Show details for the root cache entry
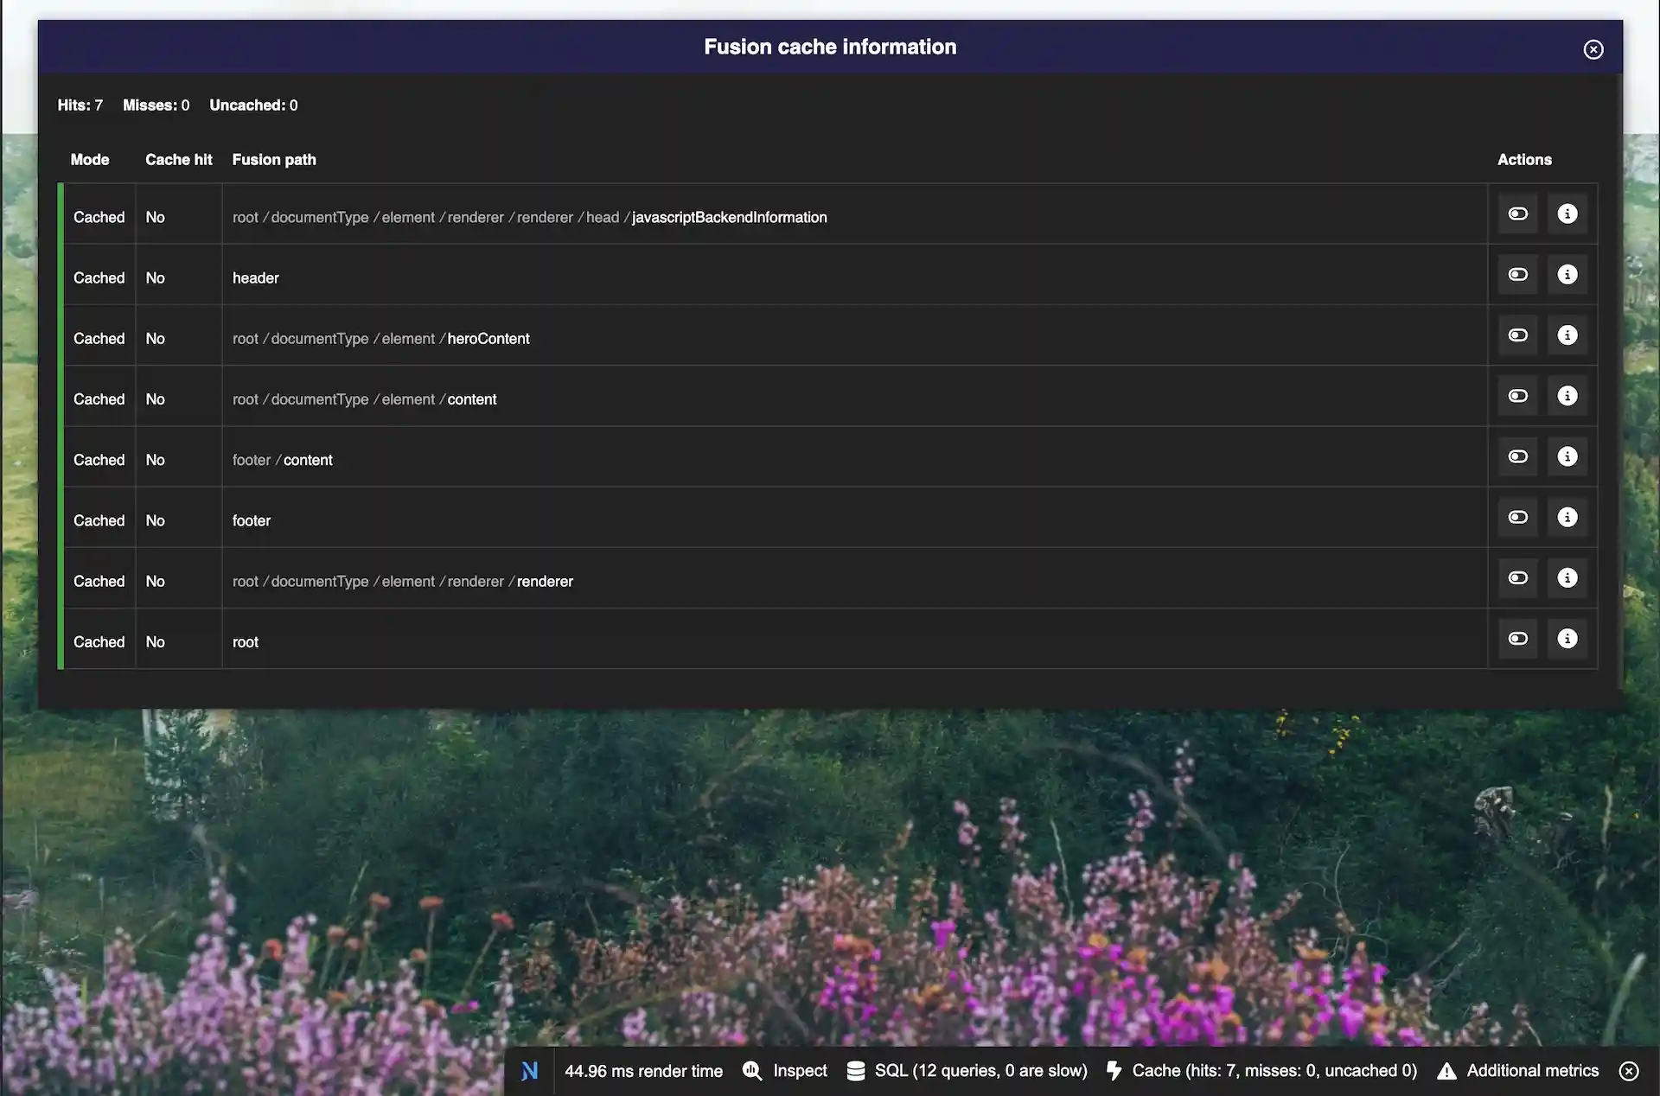1660x1096 pixels. tap(1567, 638)
